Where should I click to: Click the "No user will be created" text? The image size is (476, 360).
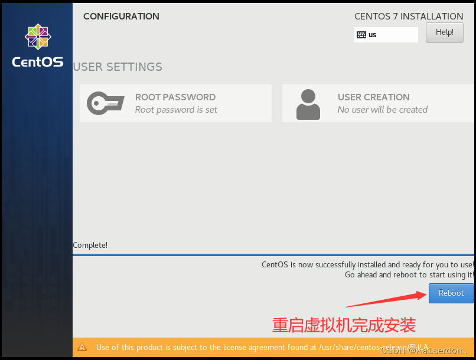coord(383,110)
